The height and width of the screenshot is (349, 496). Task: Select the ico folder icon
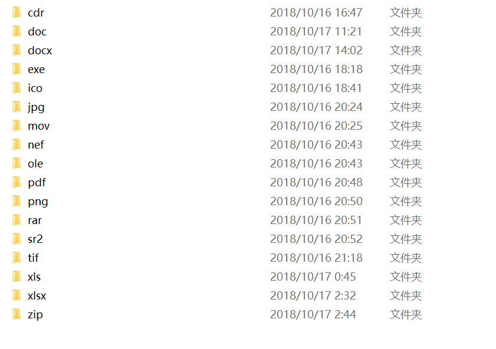(x=17, y=88)
